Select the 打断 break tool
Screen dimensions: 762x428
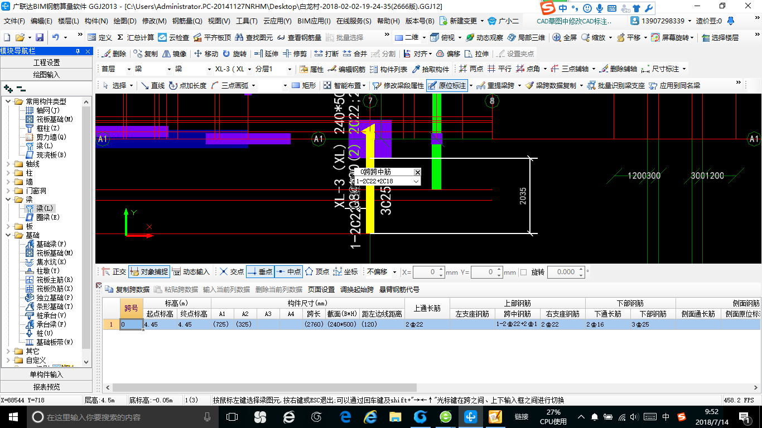pos(326,54)
